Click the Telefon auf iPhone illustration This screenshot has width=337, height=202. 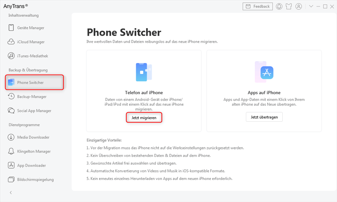(x=144, y=72)
